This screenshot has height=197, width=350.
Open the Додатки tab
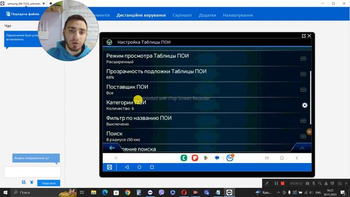click(x=207, y=15)
